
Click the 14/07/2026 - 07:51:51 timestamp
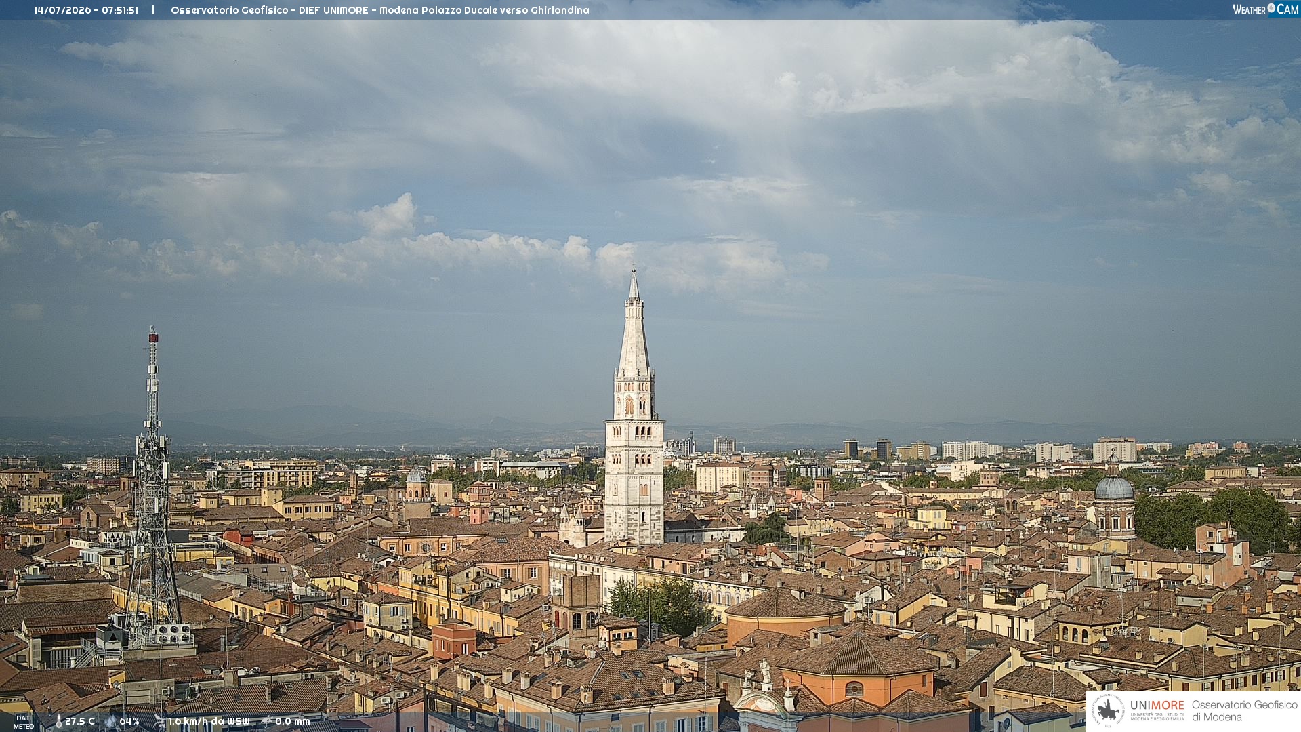coord(86,10)
